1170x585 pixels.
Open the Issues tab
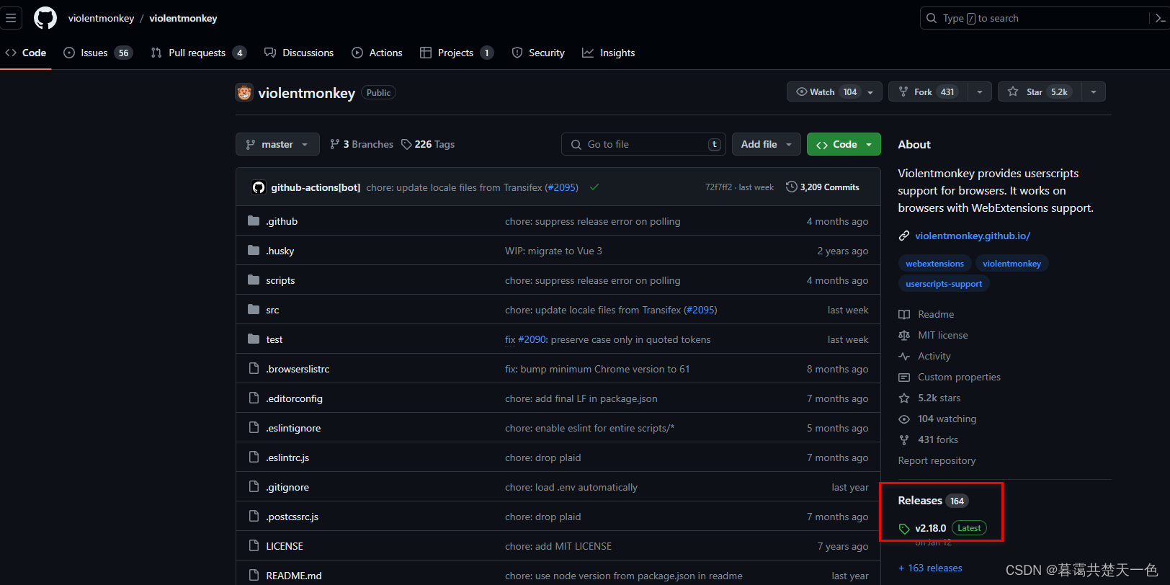coord(98,53)
